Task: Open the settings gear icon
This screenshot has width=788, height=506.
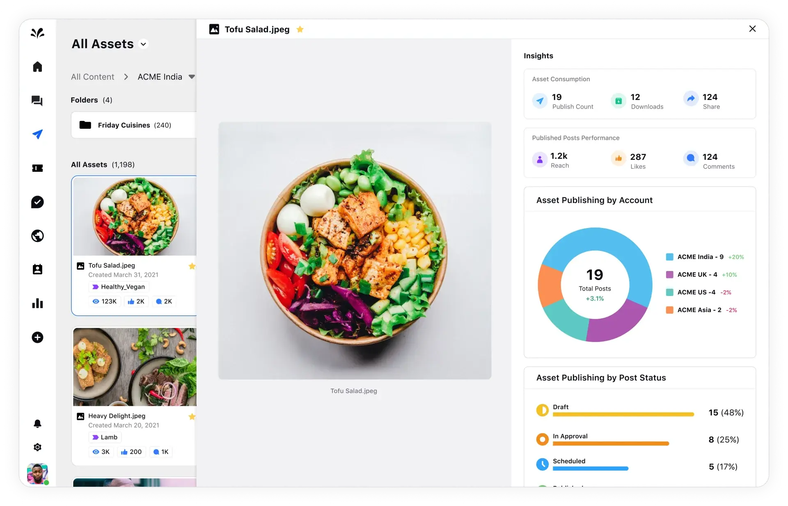Action: pyautogui.click(x=37, y=447)
